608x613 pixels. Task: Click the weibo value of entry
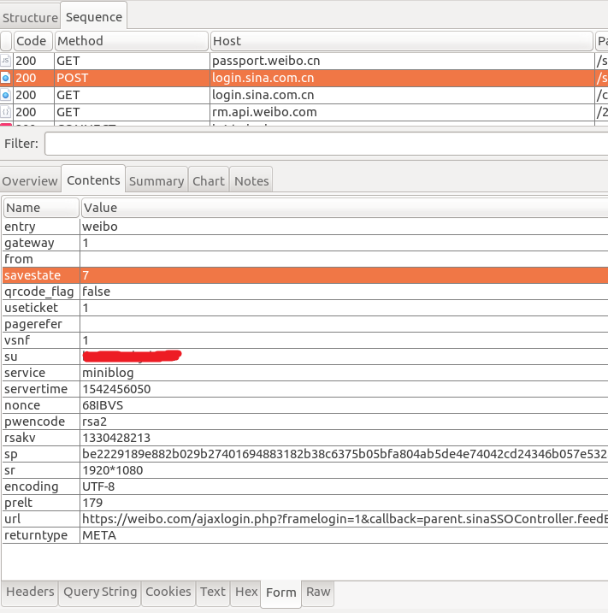tap(100, 227)
